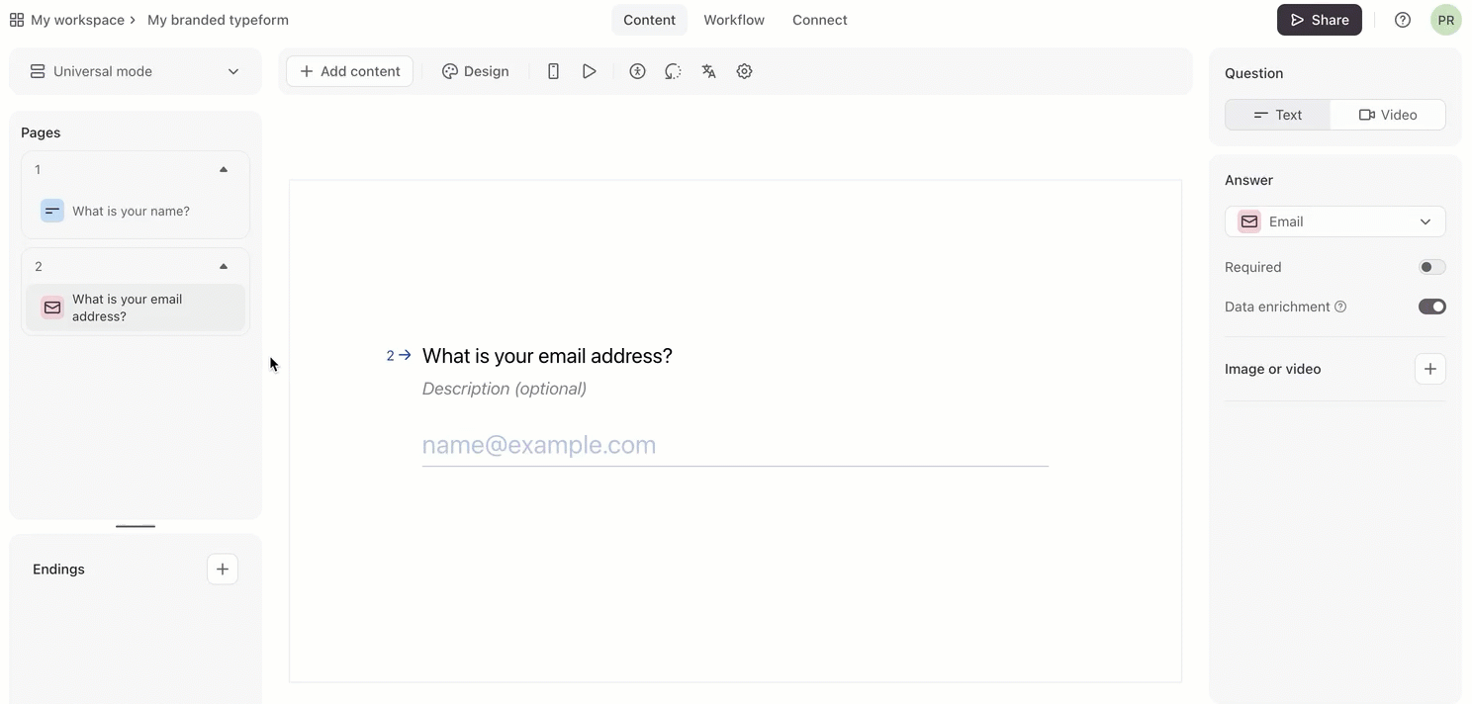The height and width of the screenshot is (704, 1472).
Task: Edit the question title text
Action: click(x=547, y=356)
